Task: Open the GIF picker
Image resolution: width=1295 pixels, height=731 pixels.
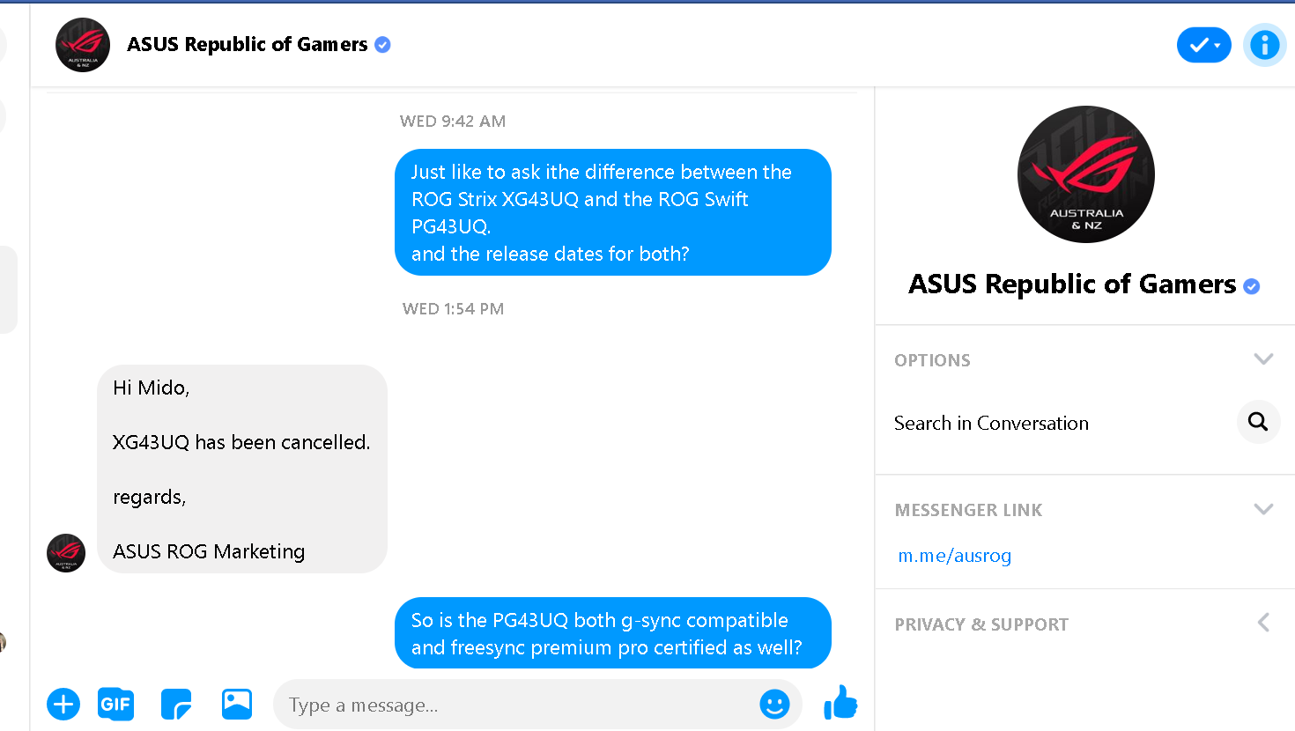Action: pyautogui.click(x=115, y=705)
